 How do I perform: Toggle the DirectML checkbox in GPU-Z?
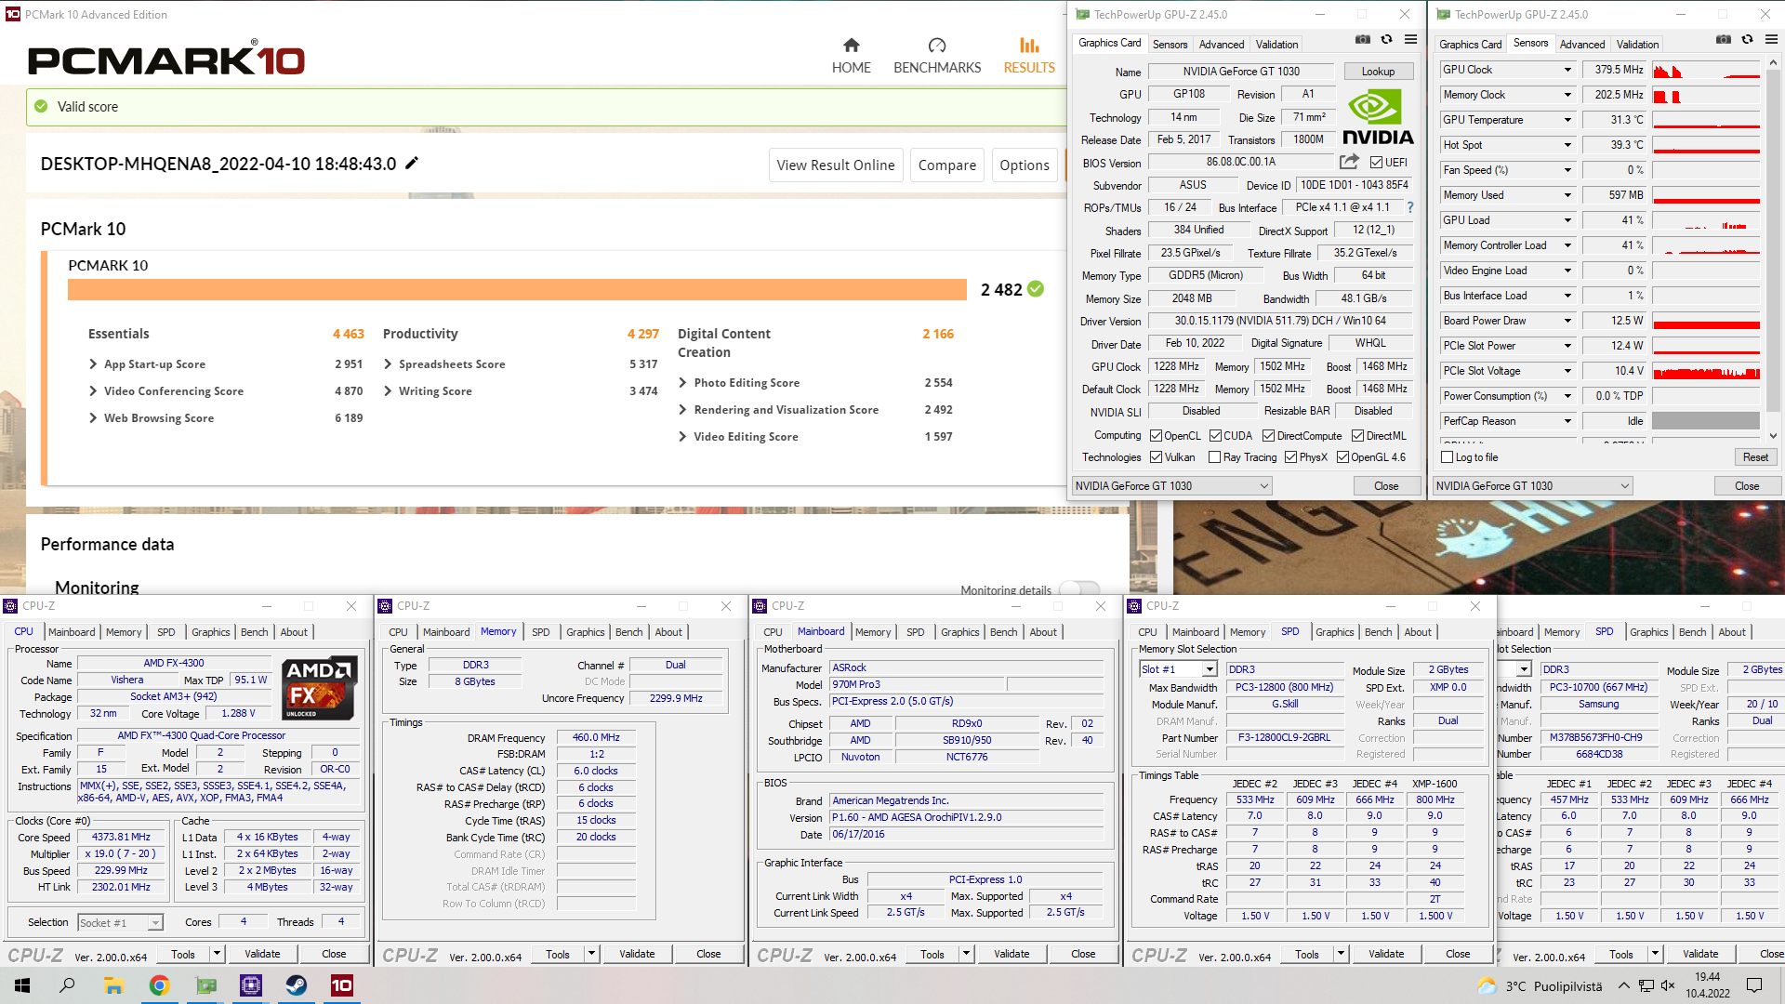point(1358,435)
